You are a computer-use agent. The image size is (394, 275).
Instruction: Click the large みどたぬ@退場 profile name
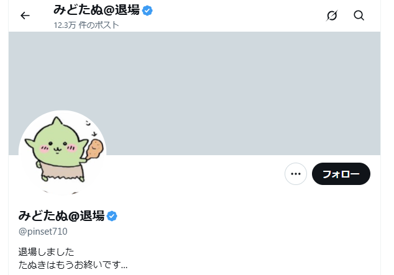(x=62, y=216)
